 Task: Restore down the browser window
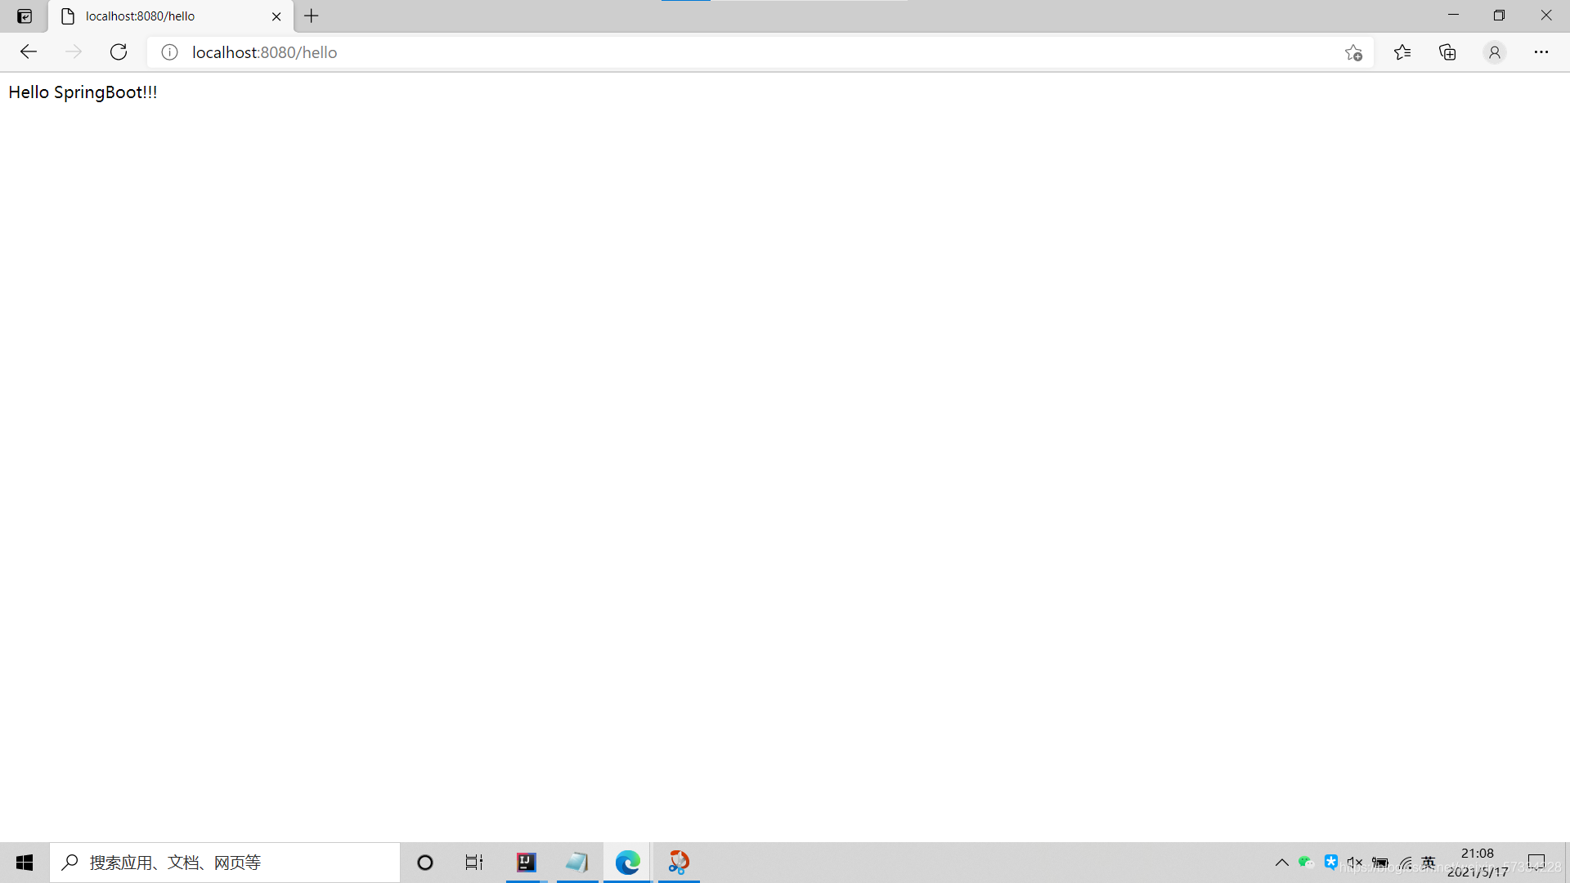tap(1499, 16)
